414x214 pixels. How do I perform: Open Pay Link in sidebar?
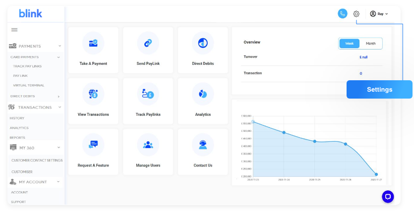coord(20,76)
